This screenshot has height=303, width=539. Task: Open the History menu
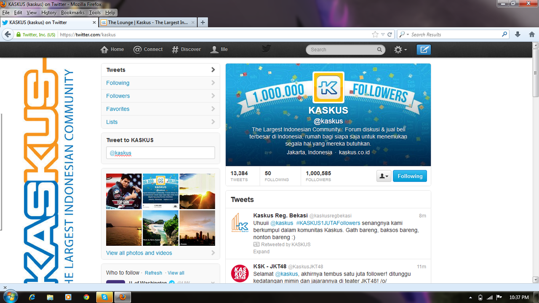pyautogui.click(x=49, y=13)
